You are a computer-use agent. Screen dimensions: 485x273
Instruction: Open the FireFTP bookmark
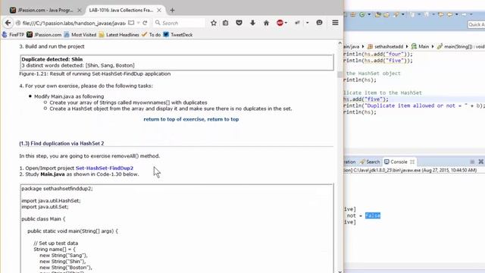[x=13, y=35]
